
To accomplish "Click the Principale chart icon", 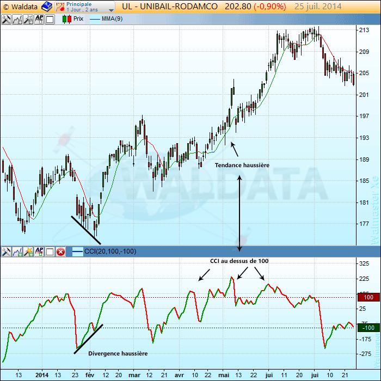I will 60,7.
